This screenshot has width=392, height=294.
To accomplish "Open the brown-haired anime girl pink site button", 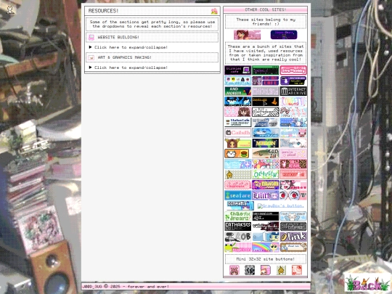I will (238, 112).
